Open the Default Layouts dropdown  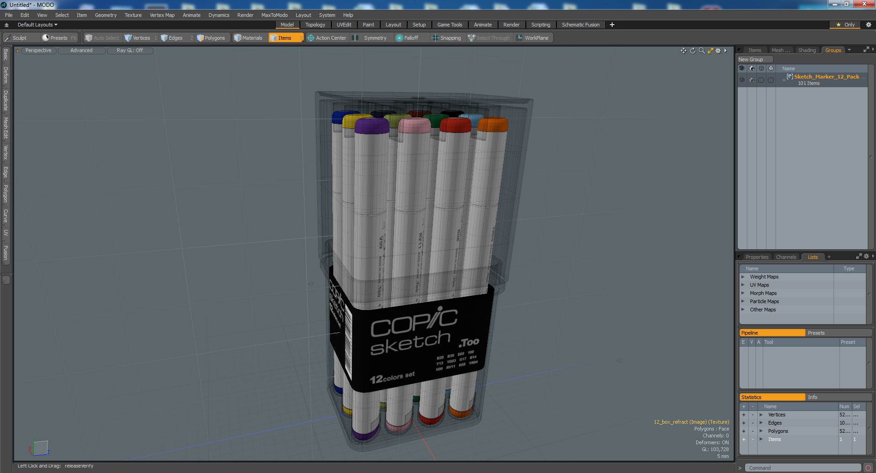[37, 25]
